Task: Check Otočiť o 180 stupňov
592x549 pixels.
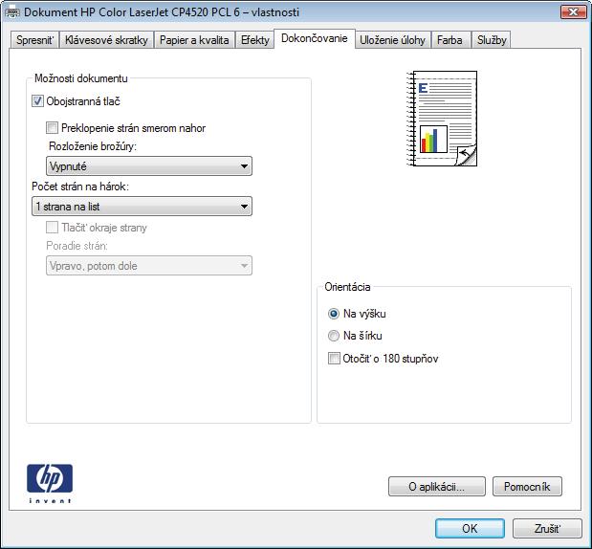Action: pyautogui.click(x=334, y=359)
